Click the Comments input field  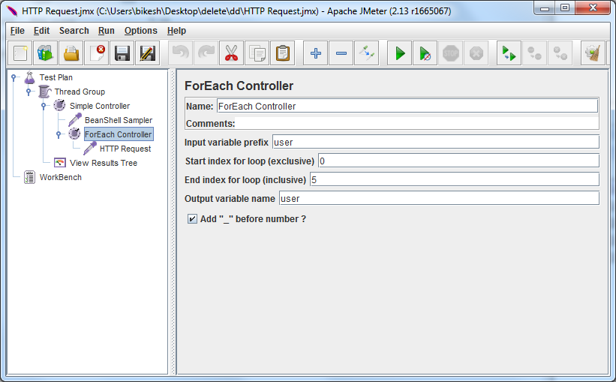coord(417,123)
